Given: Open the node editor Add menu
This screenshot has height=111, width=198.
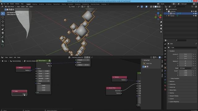Looking at the screenshot, I should [15, 57].
